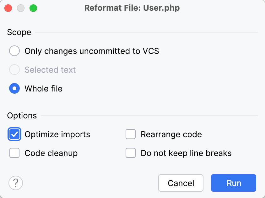265x198 pixels.
Task: Enable Do not keep line breaks
Action: (x=131, y=153)
